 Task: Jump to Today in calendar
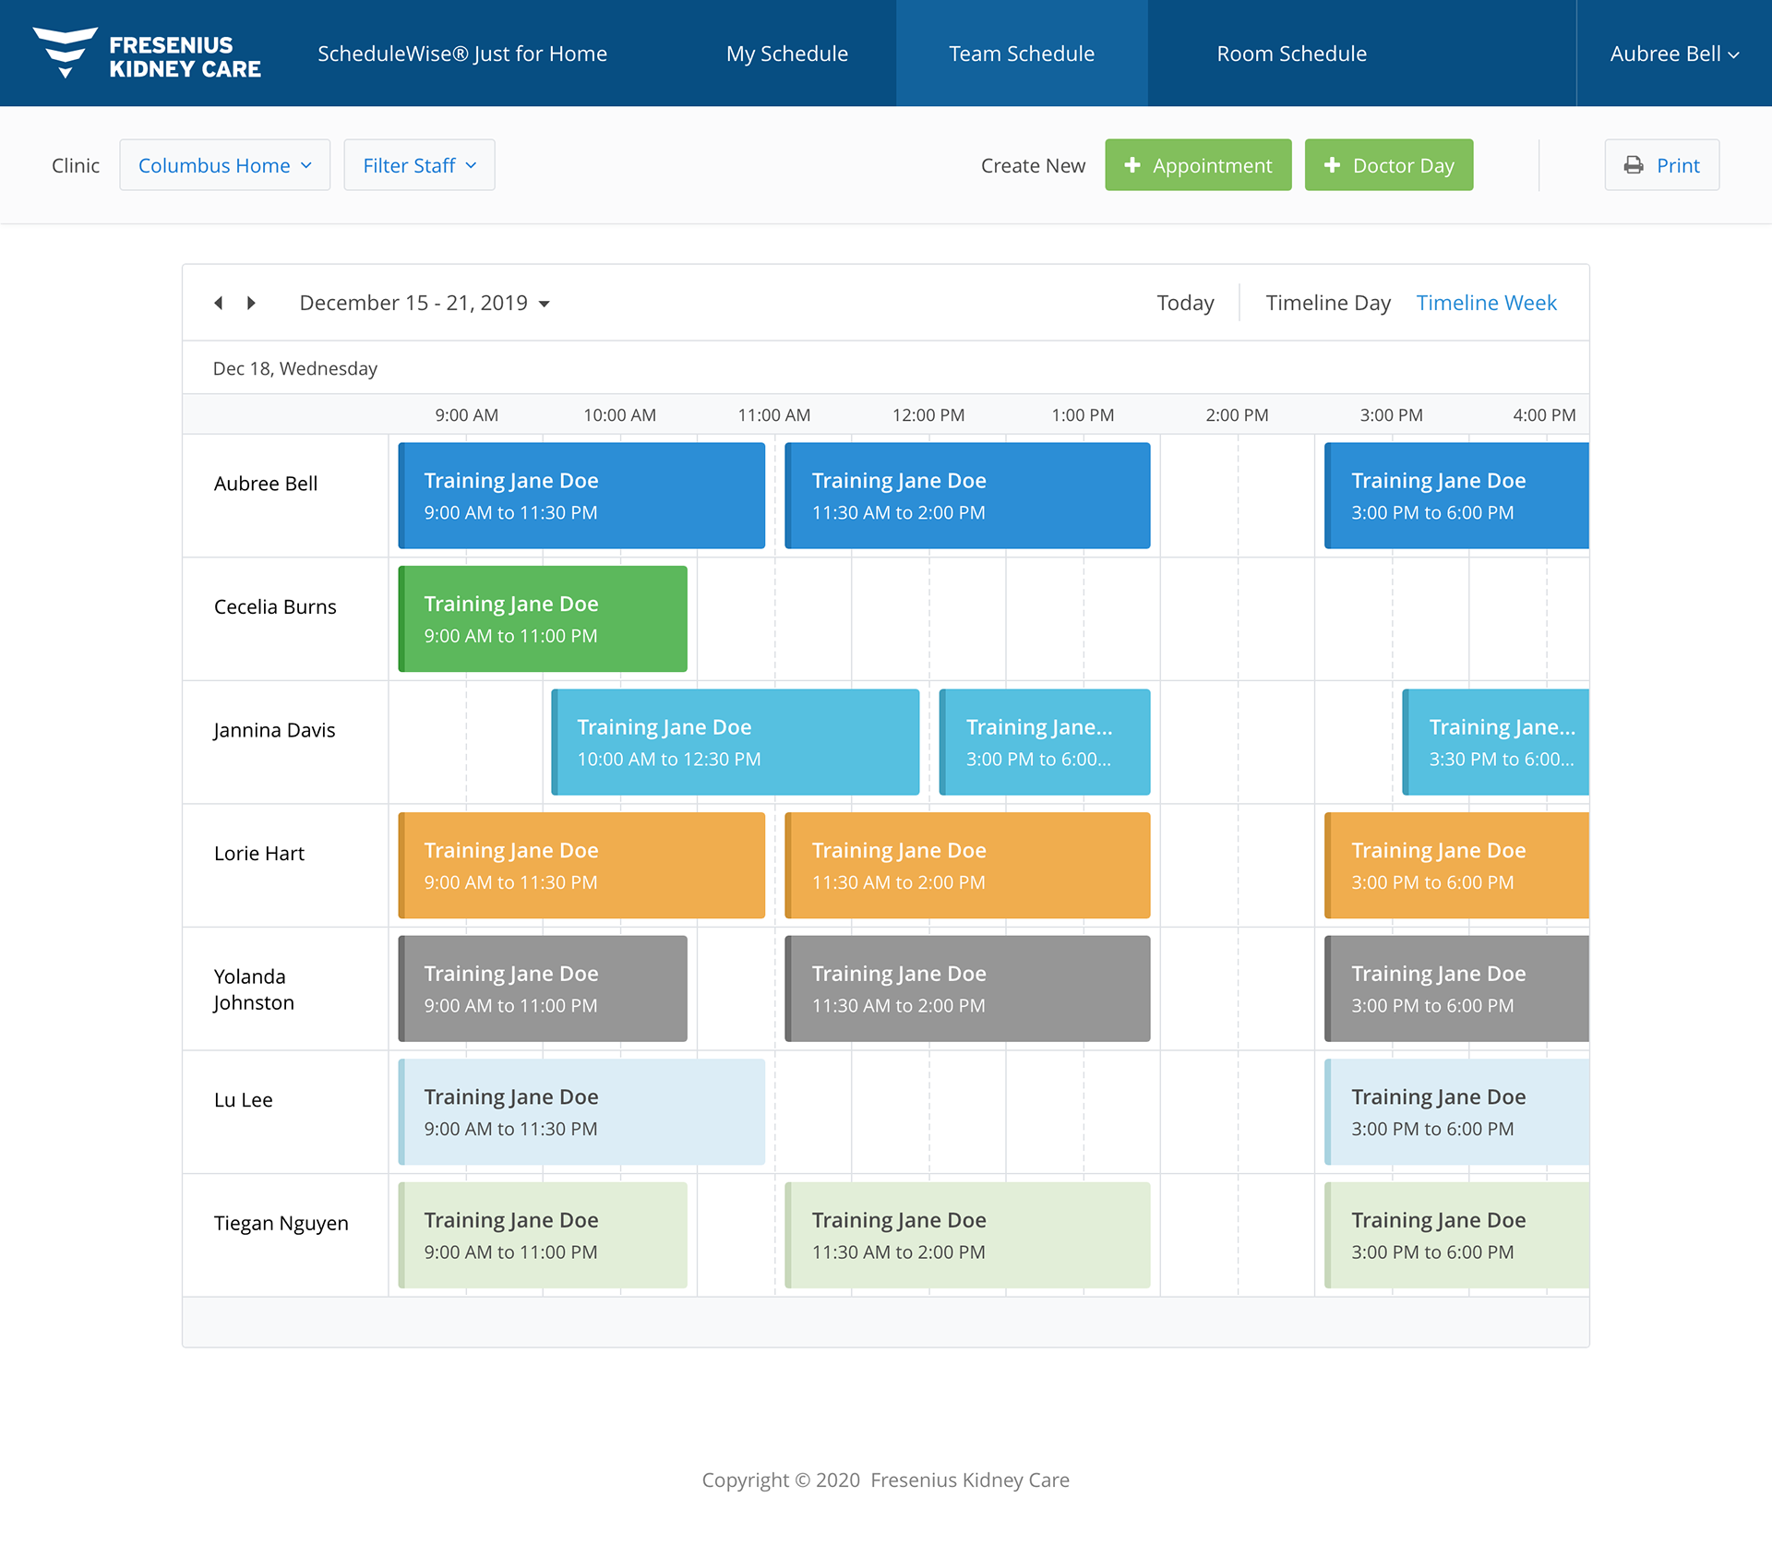[1185, 303]
